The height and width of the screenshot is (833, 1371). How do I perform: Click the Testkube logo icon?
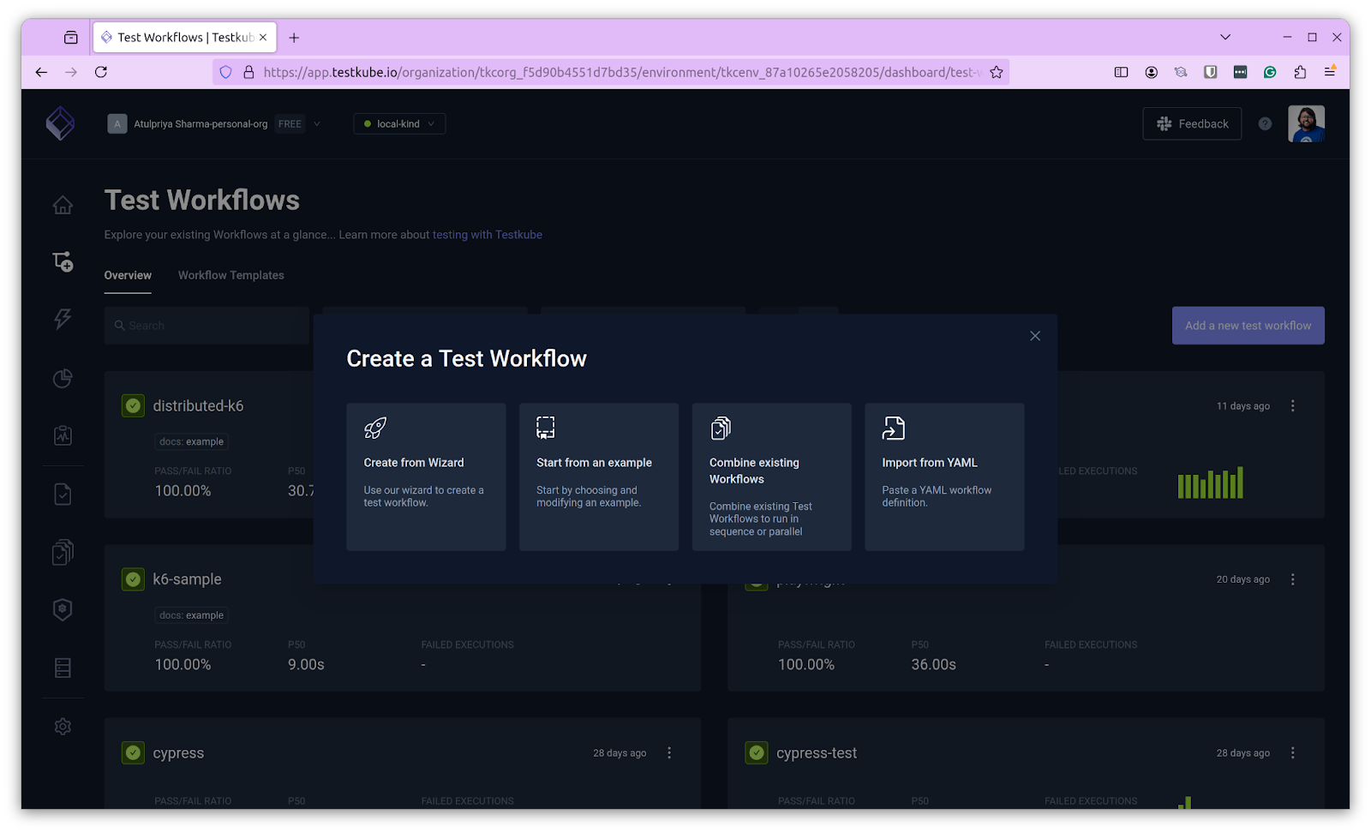click(x=60, y=123)
